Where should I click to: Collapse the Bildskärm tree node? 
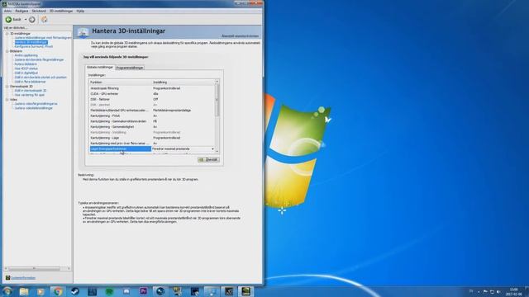pyautogui.click(x=7, y=51)
